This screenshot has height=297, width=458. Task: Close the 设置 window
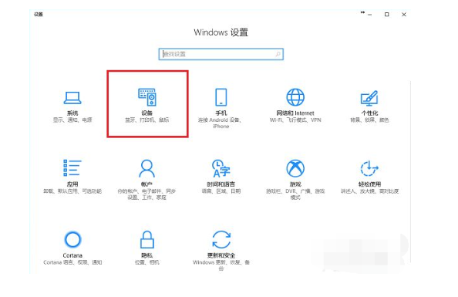[404, 15]
